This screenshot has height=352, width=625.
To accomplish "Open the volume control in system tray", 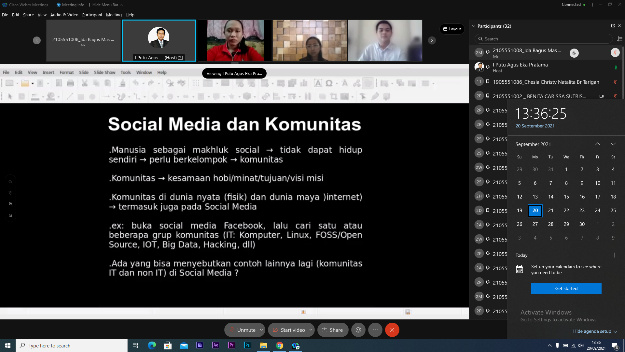I will [x=581, y=345].
